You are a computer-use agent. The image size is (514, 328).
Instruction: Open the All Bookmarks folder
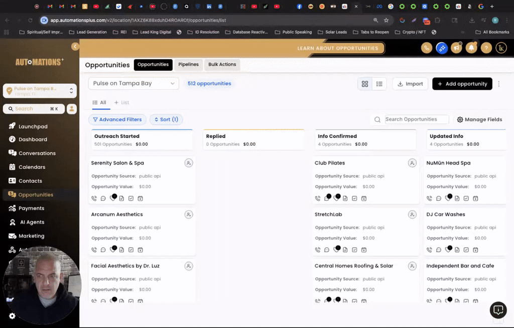click(492, 32)
